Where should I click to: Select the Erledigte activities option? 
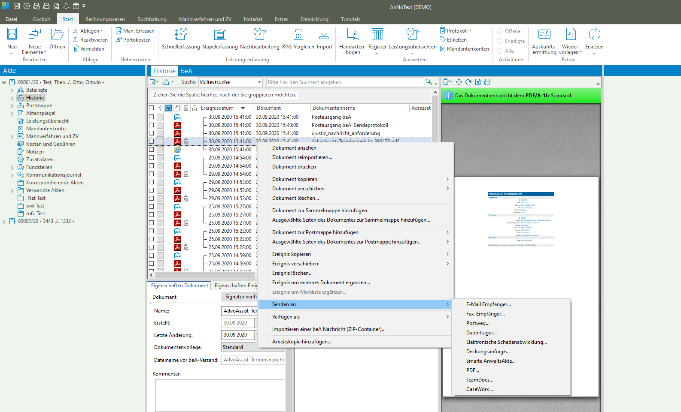click(x=500, y=41)
